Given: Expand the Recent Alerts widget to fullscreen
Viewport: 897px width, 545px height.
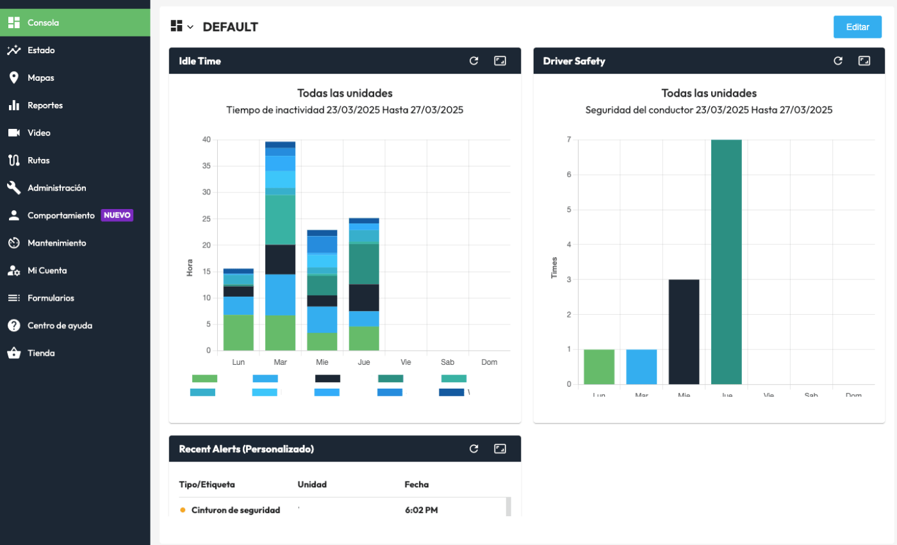Looking at the screenshot, I should (500, 449).
